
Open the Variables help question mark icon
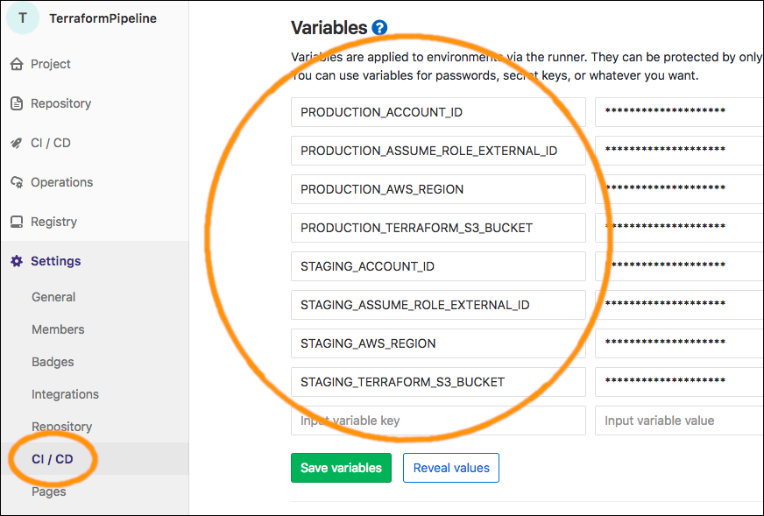(x=379, y=28)
